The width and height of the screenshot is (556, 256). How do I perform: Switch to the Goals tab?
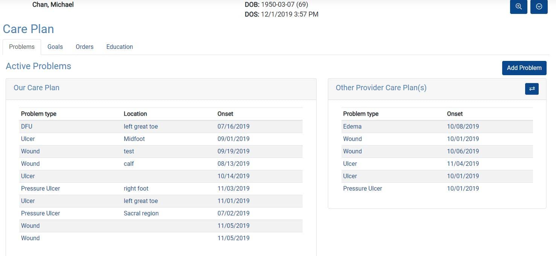tap(55, 47)
